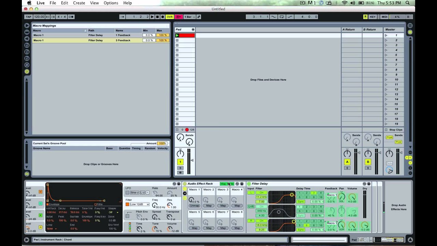Toggle Key Map Mode switch
The width and height of the screenshot is (437, 246).
pos(372,17)
